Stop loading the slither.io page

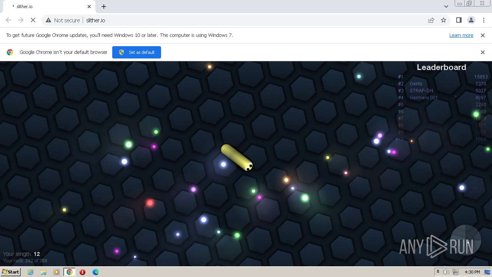click(x=33, y=20)
